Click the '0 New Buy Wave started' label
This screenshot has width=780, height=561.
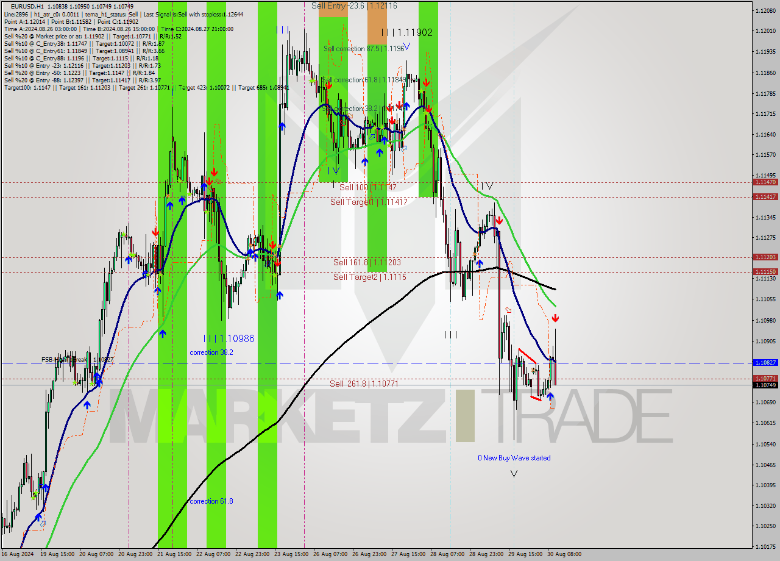coord(514,458)
